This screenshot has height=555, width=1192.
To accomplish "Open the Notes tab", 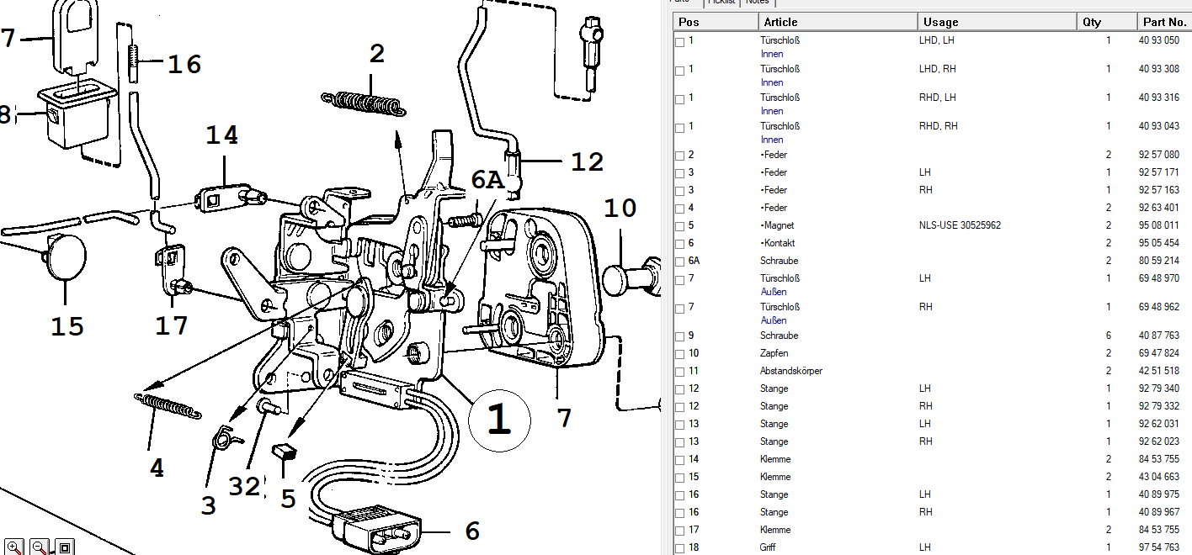I will click(x=758, y=3).
